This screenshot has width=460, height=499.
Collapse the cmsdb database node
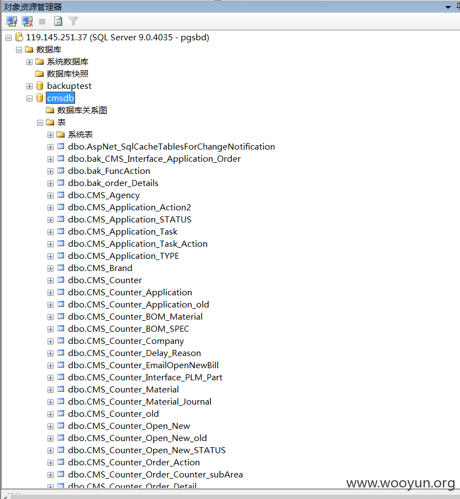pos(30,99)
